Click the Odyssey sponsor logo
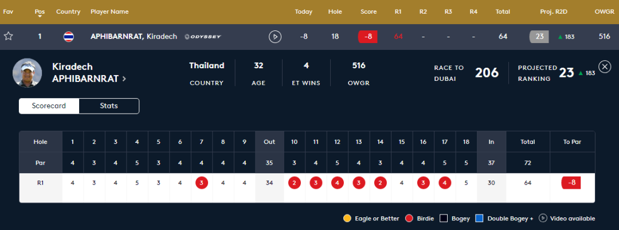 coord(203,37)
